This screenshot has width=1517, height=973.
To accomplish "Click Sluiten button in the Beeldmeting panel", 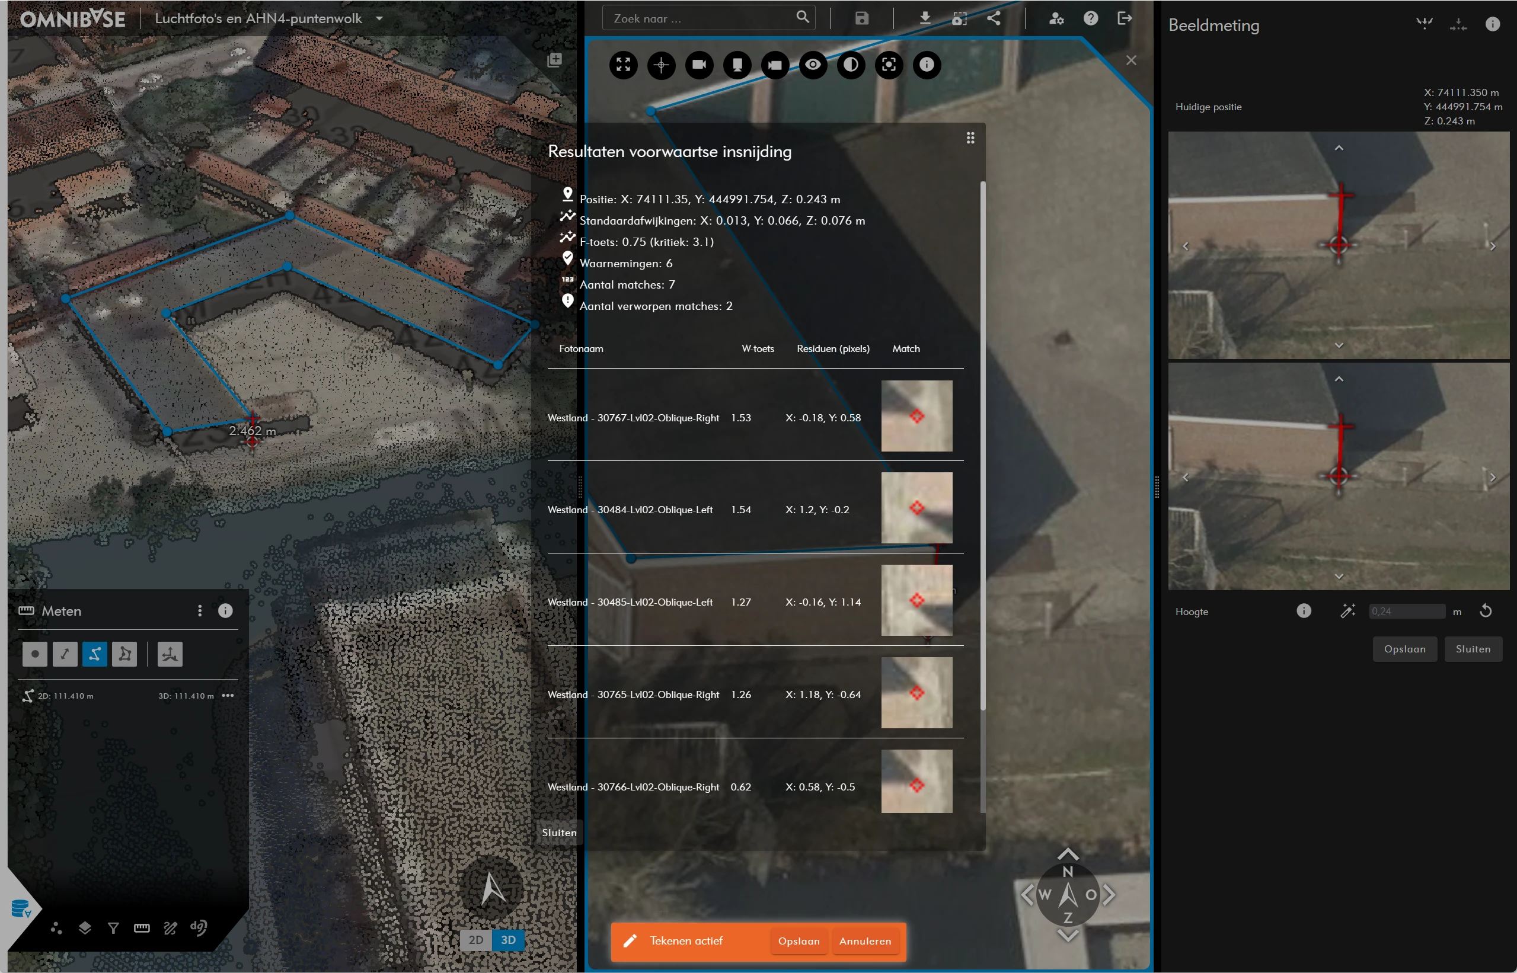I will [x=1473, y=649].
